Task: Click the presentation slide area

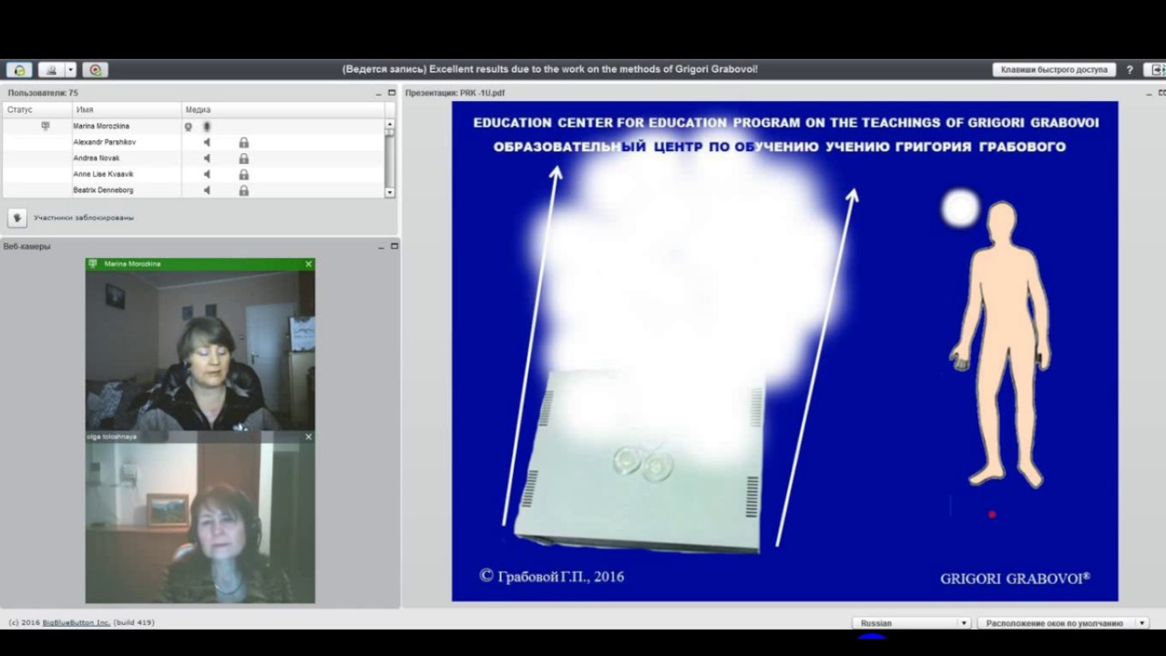Action: (784, 351)
